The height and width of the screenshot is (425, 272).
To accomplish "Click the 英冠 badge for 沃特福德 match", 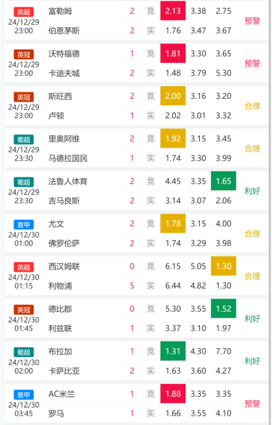I will tap(24, 55).
